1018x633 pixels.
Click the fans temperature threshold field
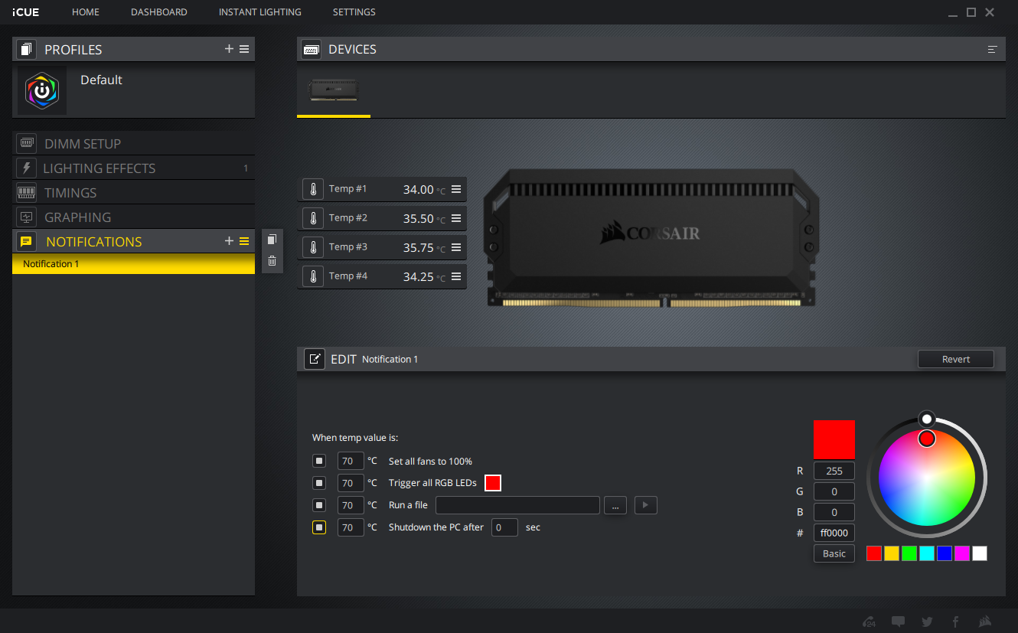pos(351,461)
